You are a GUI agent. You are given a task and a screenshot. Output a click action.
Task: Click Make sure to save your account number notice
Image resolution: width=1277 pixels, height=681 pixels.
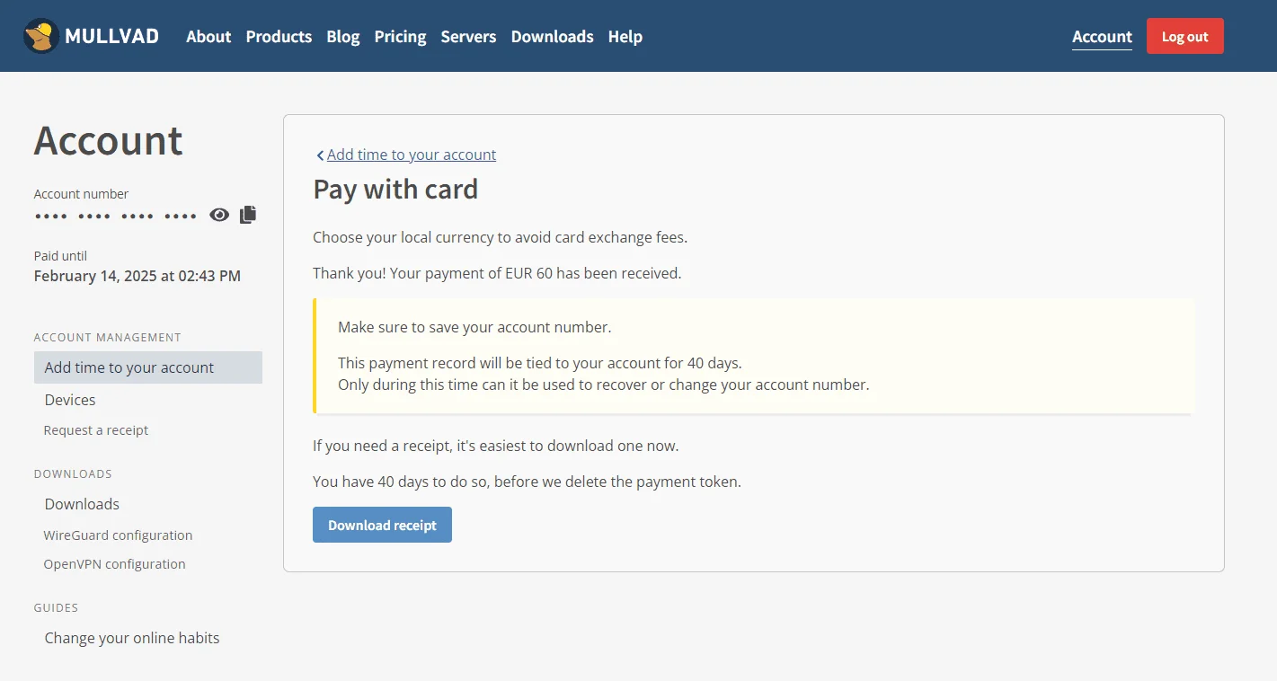click(474, 327)
